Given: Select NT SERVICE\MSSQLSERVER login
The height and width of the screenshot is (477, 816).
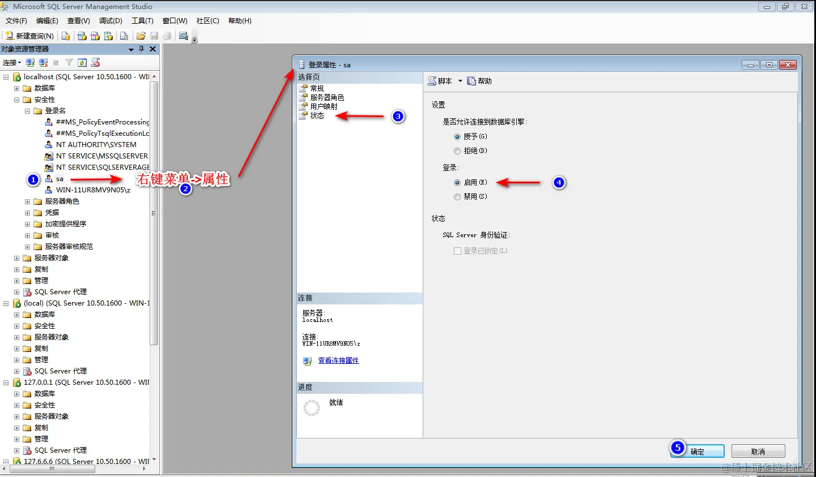Looking at the screenshot, I should (102, 156).
